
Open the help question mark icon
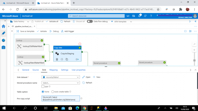[x=151, y=16]
